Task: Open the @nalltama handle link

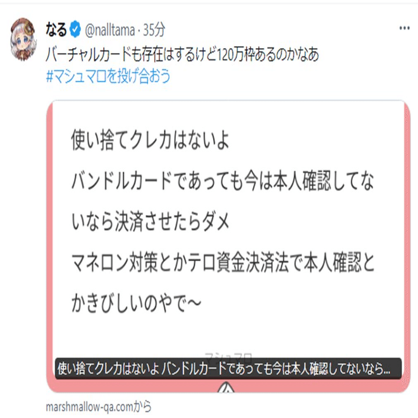Action: tap(110, 29)
